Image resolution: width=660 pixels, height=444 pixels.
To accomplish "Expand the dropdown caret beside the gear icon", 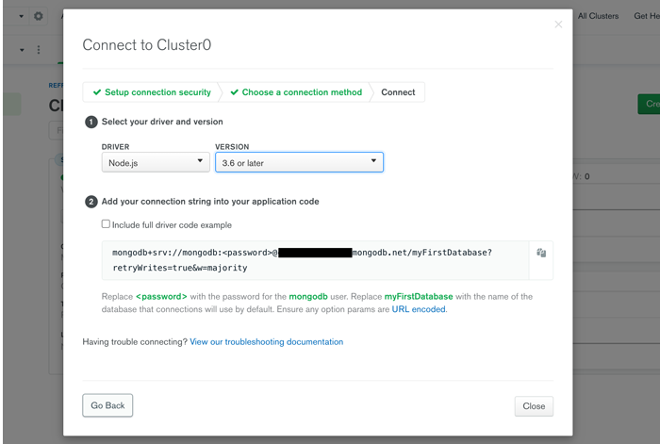I will pos(21,16).
